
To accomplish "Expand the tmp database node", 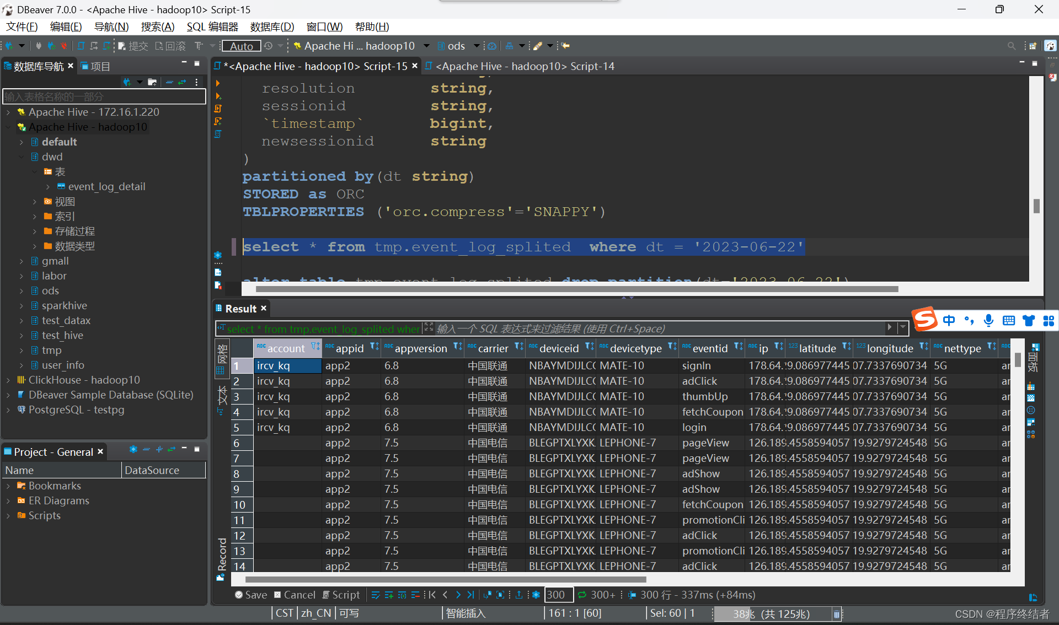I will click(22, 351).
